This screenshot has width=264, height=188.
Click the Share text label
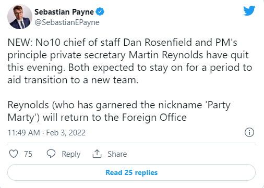click(x=117, y=154)
